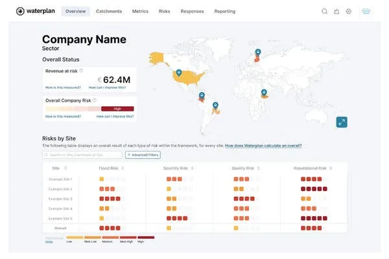Open 'How is this measured?' under Overall Company Risk
Screen dimensions: 389x259
click(63, 117)
